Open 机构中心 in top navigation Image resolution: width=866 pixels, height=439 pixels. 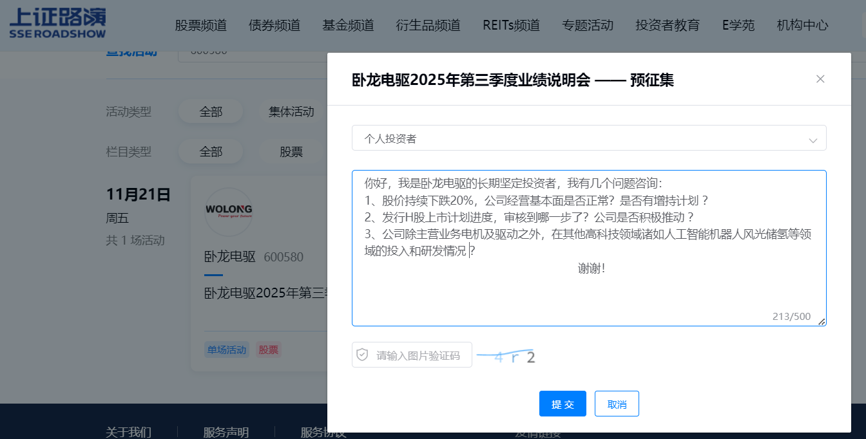803,26
